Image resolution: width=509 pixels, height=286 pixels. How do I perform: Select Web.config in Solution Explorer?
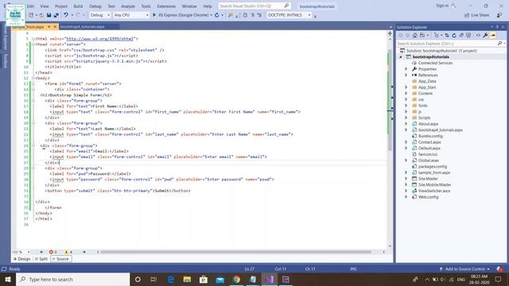(x=428, y=197)
